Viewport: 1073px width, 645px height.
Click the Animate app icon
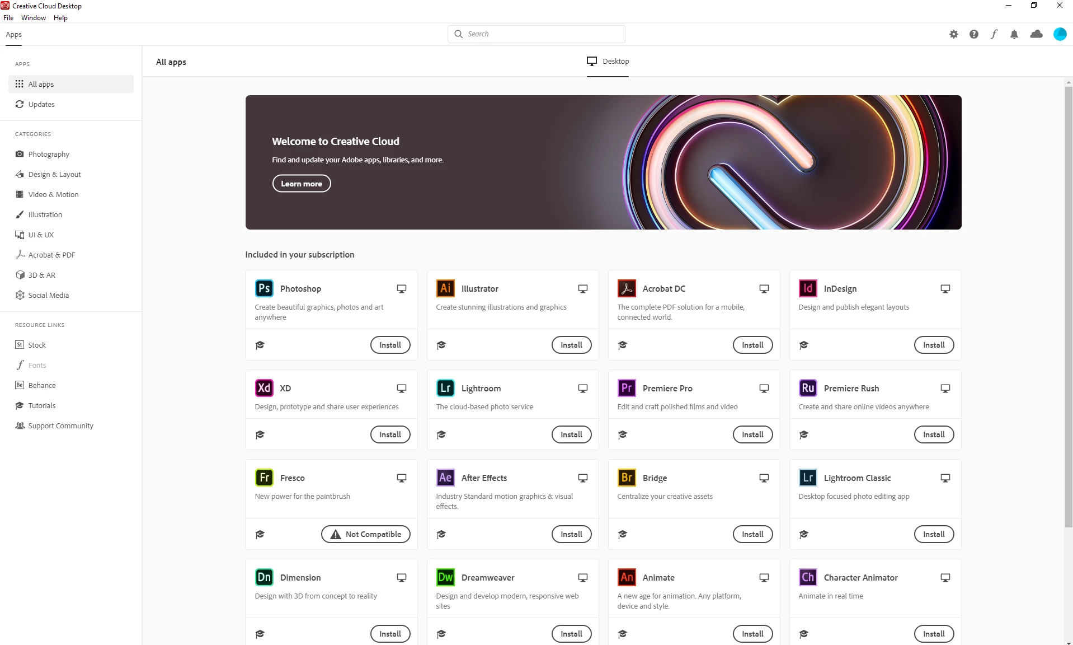627,577
